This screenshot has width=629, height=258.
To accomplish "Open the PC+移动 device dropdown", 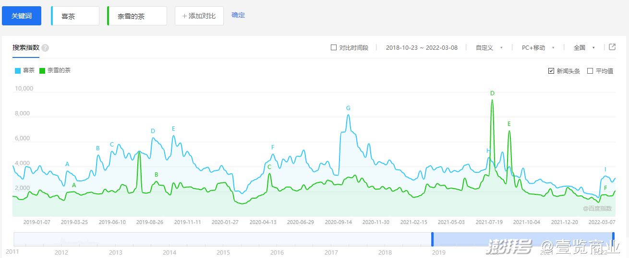I will pyautogui.click(x=538, y=48).
